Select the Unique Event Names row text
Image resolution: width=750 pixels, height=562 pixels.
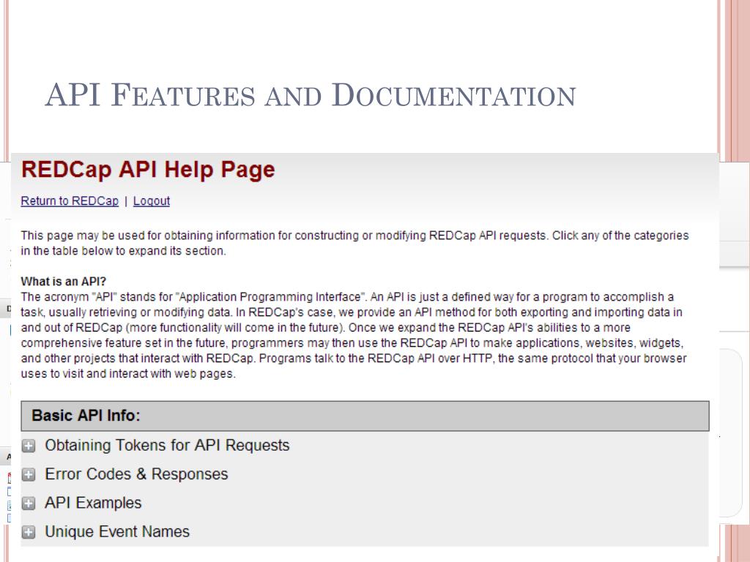point(117,531)
